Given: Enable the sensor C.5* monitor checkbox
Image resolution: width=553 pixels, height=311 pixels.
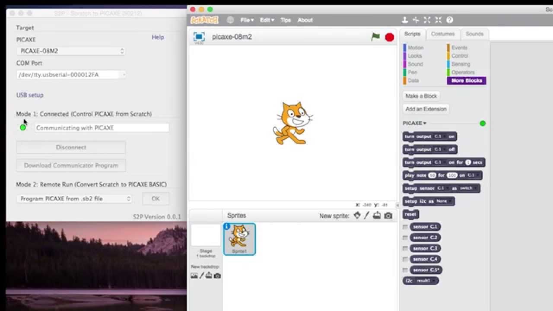Looking at the screenshot, I should pos(405,270).
